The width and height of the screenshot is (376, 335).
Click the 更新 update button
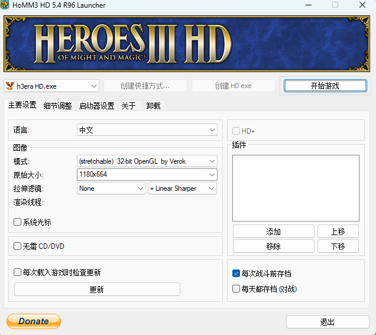tap(97, 290)
